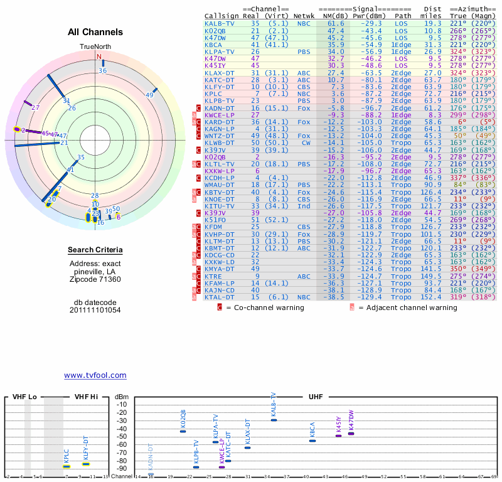Click the adjacent channel warning icon beside KNOE-DT
Viewport: 502px width, 482px height.
pyautogui.click(x=194, y=199)
